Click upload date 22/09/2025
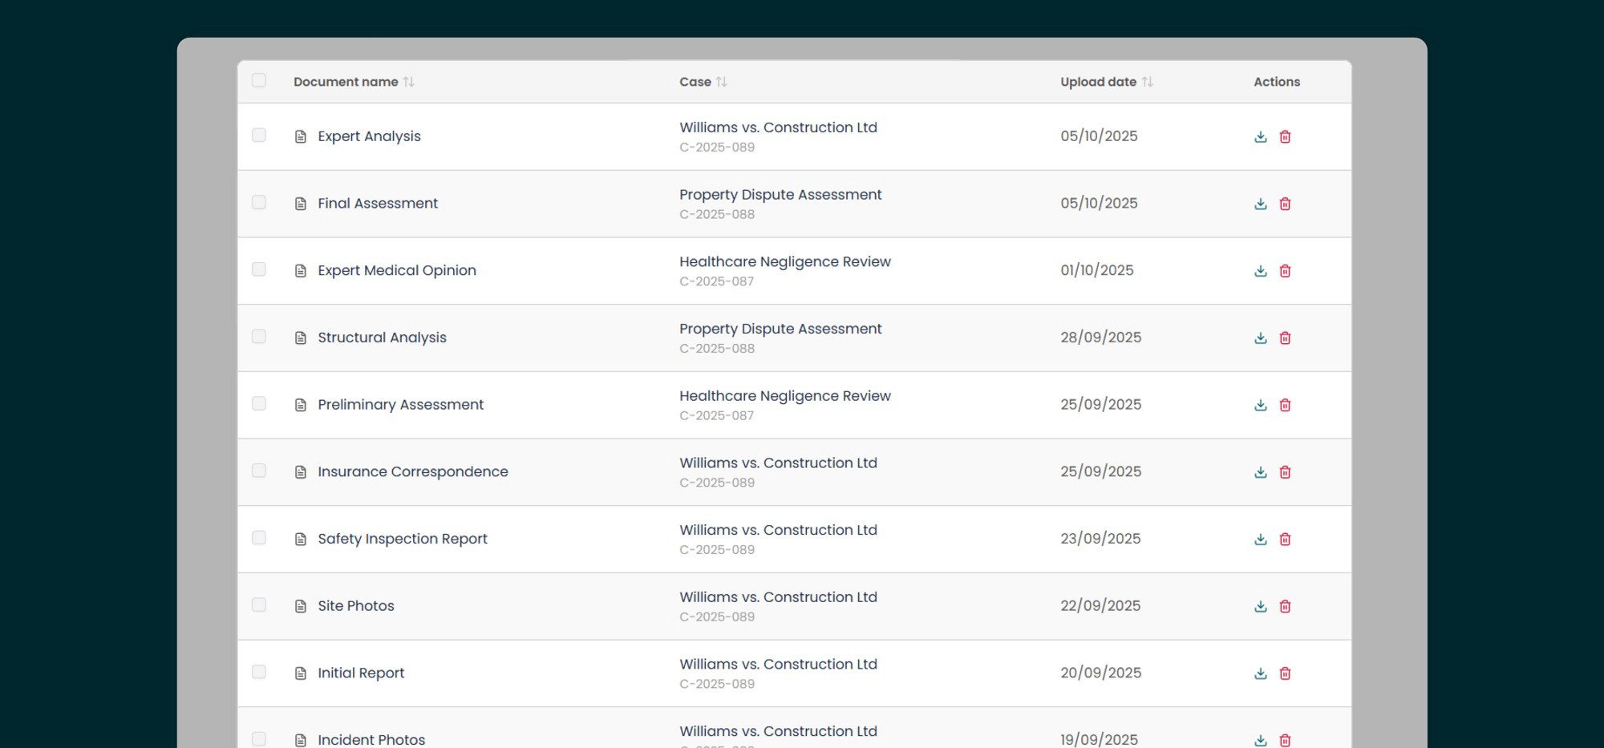1604x748 pixels. (x=1100, y=606)
